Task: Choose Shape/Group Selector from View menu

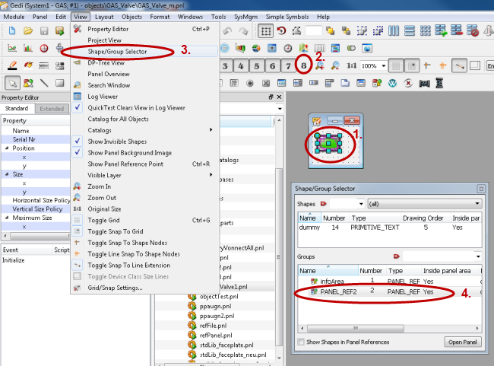Action: click(x=117, y=51)
